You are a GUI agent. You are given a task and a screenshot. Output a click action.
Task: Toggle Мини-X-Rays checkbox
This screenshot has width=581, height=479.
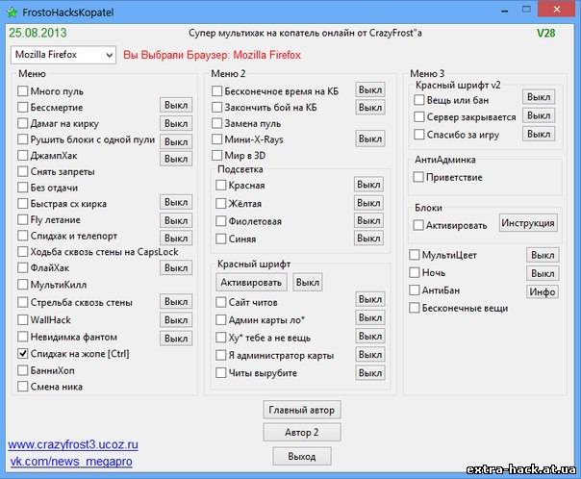tap(216, 139)
